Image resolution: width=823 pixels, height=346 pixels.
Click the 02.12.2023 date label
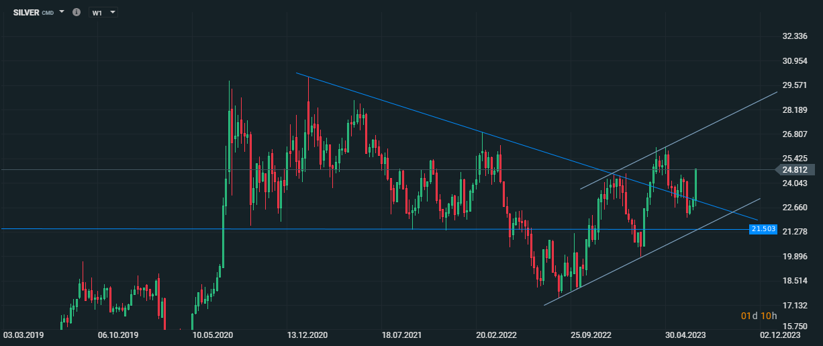[x=781, y=334]
